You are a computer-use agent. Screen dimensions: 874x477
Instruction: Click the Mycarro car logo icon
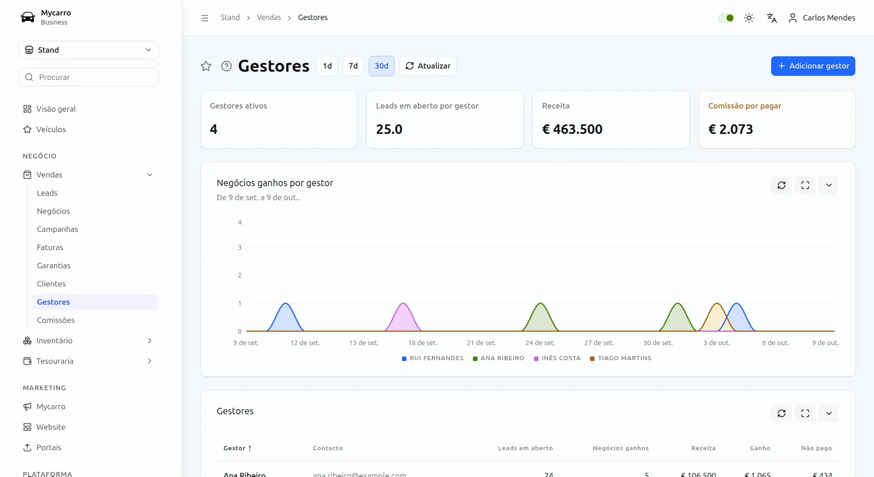pyautogui.click(x=28, y=17)
